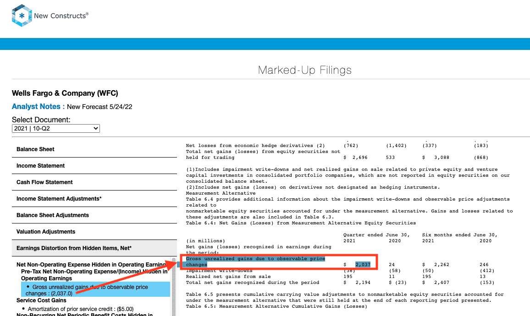Open the Valuation Adjustments section

[x=94, y=232]
